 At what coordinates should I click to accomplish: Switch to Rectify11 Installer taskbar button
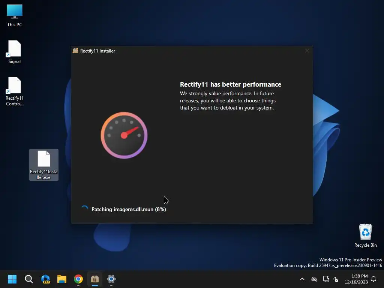95,279
